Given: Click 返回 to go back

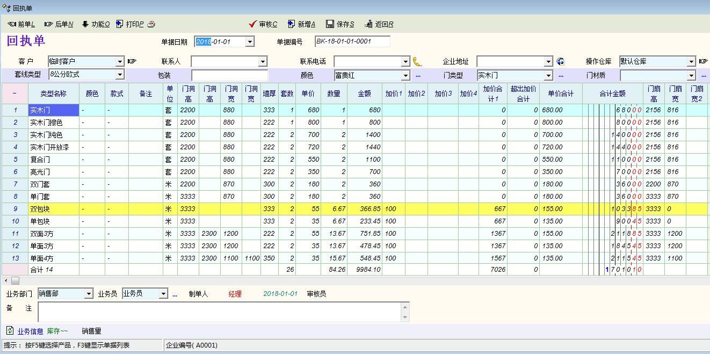Looking at the screenshot, I should pyautogui.click(x=379, y=24).
